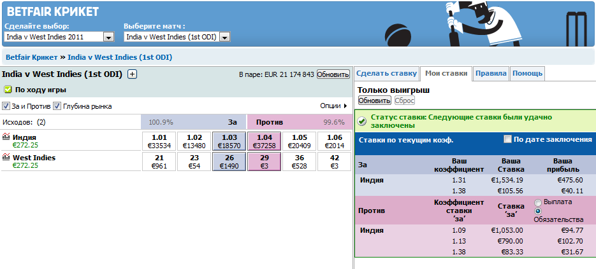
Task: Click the Сброс button
Action: pyautogui.click(x=404, y=100)
